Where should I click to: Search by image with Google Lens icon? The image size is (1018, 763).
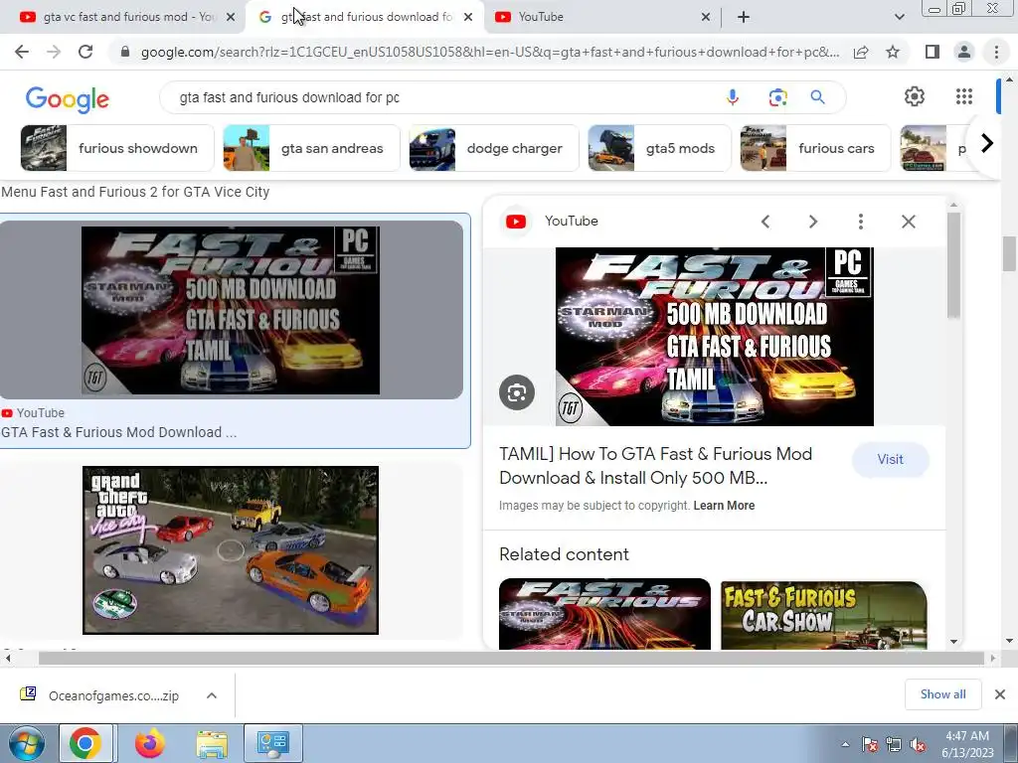[777, 97]
